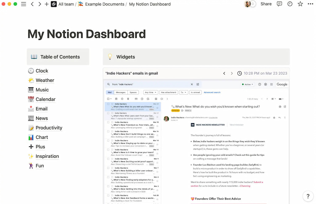316x204 pixels.
Task: Toggle the select-all conversations checkbox
Action: (x=108, y=99)
